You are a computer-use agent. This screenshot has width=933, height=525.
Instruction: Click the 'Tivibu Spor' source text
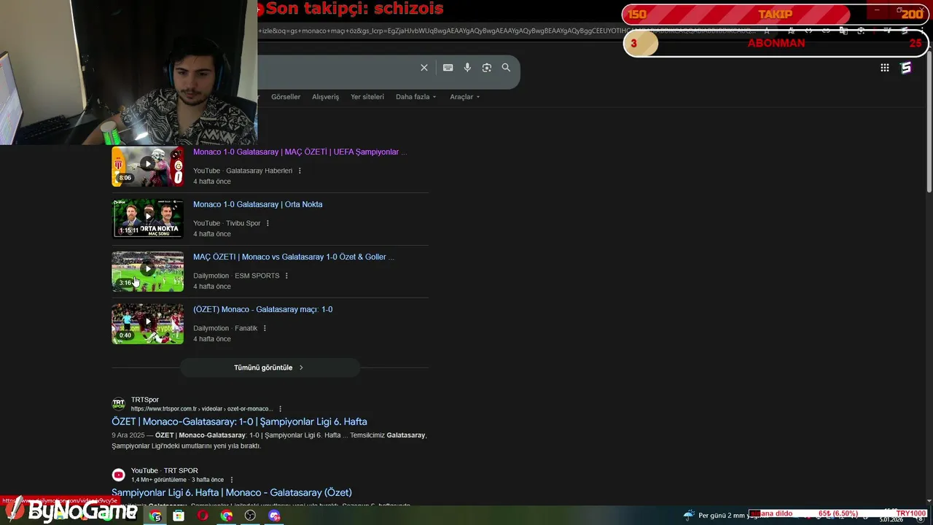pos(243,223)
